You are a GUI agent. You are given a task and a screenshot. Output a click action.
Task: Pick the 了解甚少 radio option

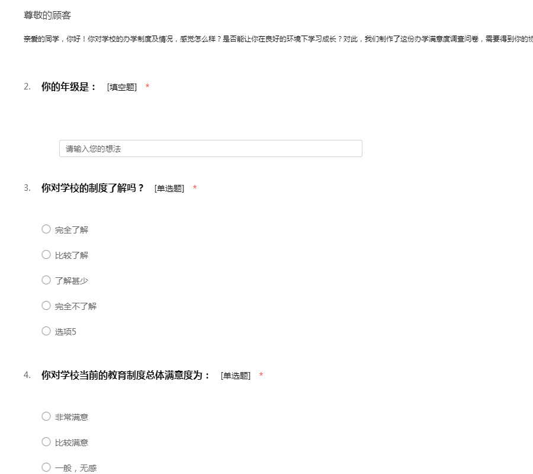[x=46, y=280]
